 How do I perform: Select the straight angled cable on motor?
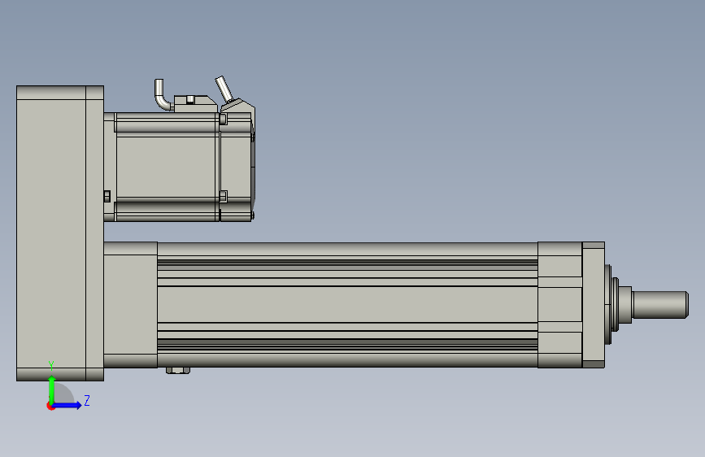(224, 89)
